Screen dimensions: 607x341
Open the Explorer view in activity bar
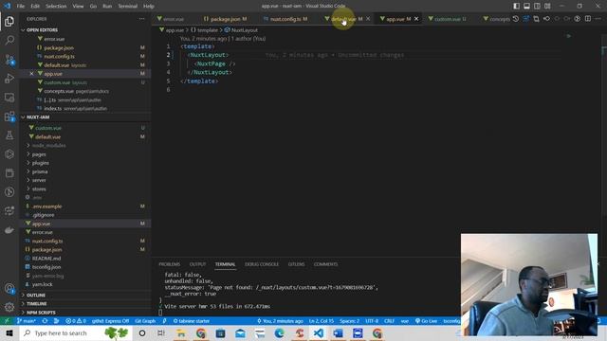pos(9,21)
